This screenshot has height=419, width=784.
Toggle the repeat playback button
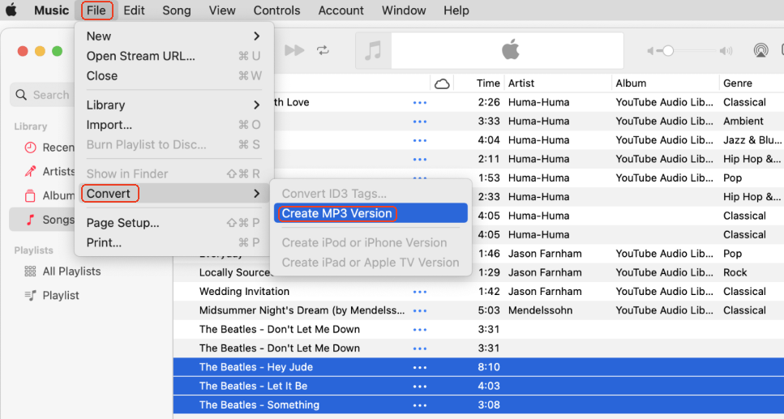tap(323, 50)
